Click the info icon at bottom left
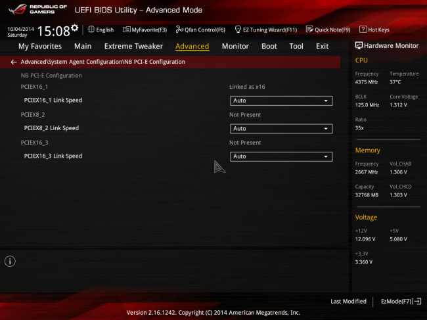This screenshot has width=427, height=320. [x=10, y=261]
